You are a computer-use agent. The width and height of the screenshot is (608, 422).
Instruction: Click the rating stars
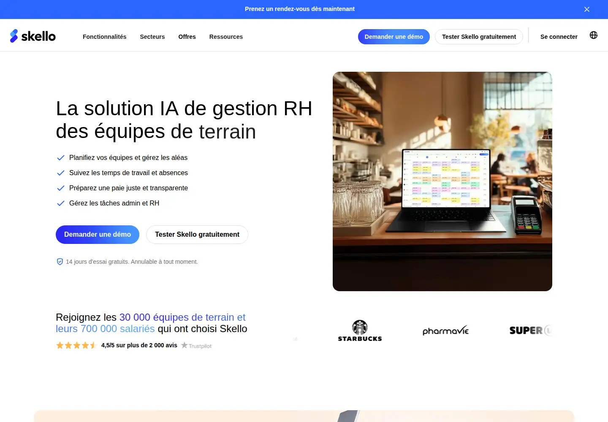[76, 345]
